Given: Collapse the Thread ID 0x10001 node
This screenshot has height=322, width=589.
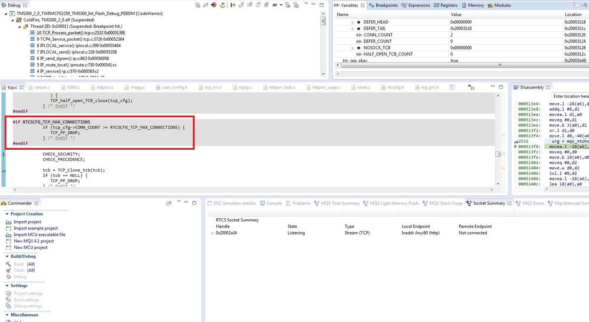Looking at the screenshot, I should 19,27.
